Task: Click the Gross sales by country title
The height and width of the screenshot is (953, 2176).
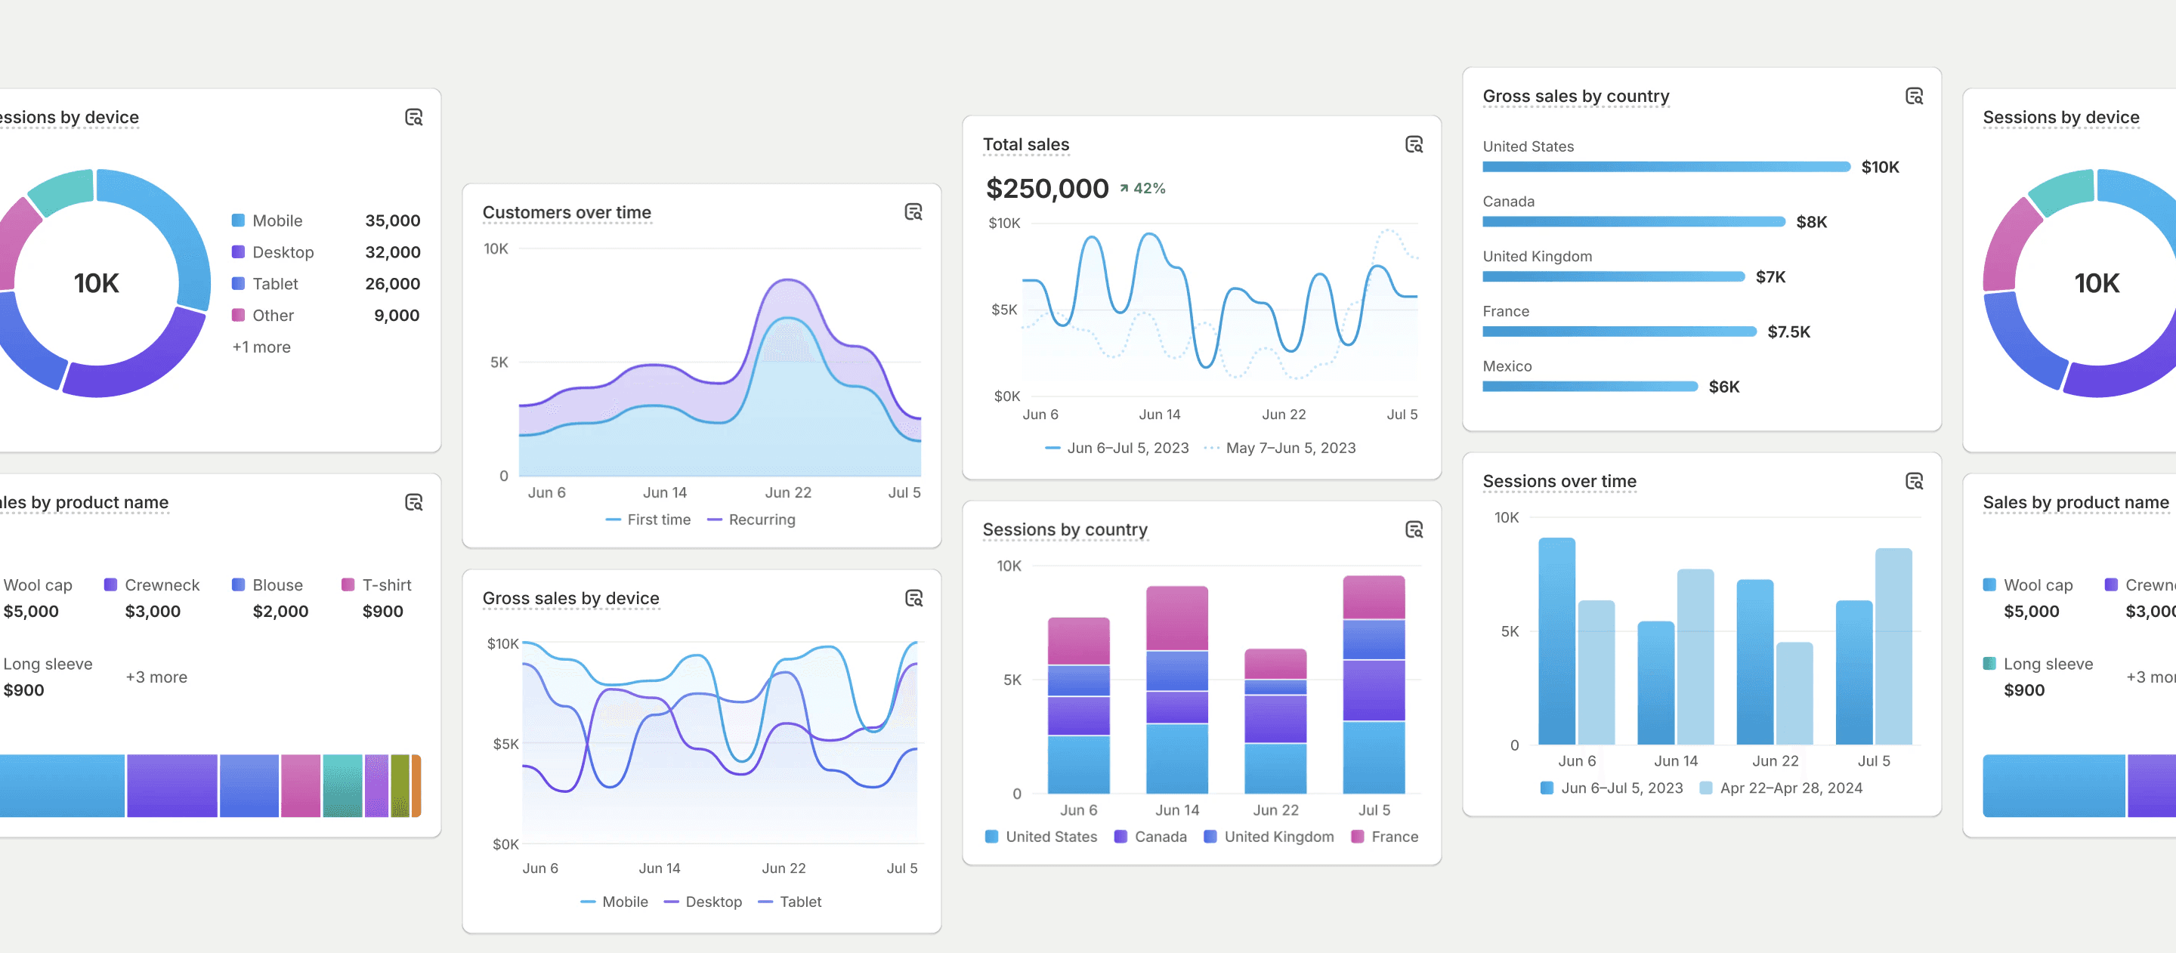Action: point(1575,96)
